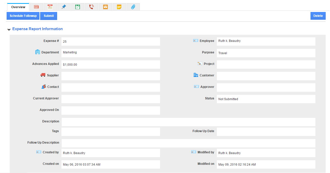The height and width of the screenshot is (173, 330).
Task: Open the yellow sticky notes tab
Action: tap(119, 7)
